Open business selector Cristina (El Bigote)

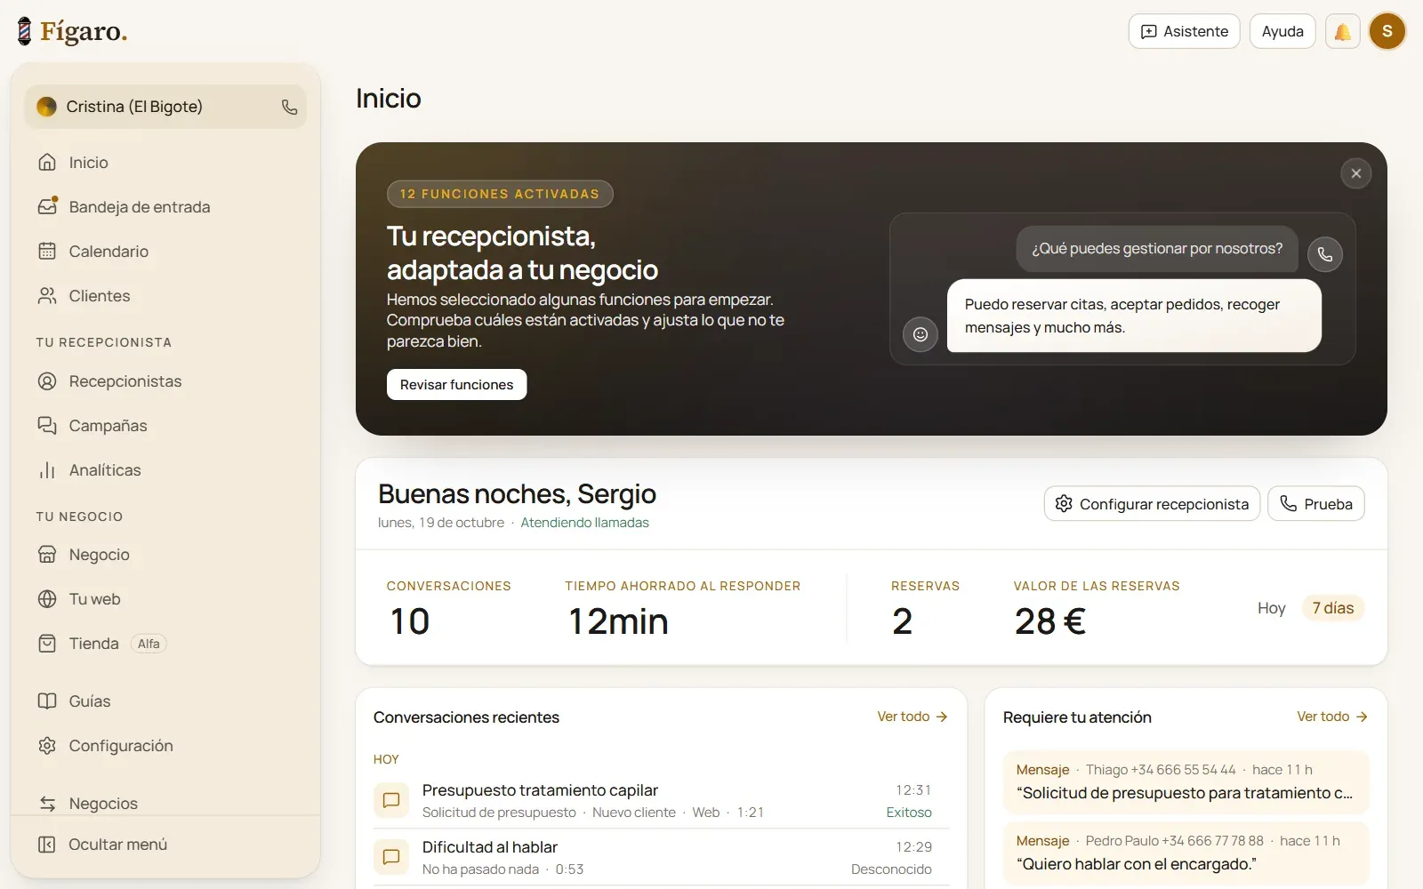pyautogui.click(x=165, y=107)
